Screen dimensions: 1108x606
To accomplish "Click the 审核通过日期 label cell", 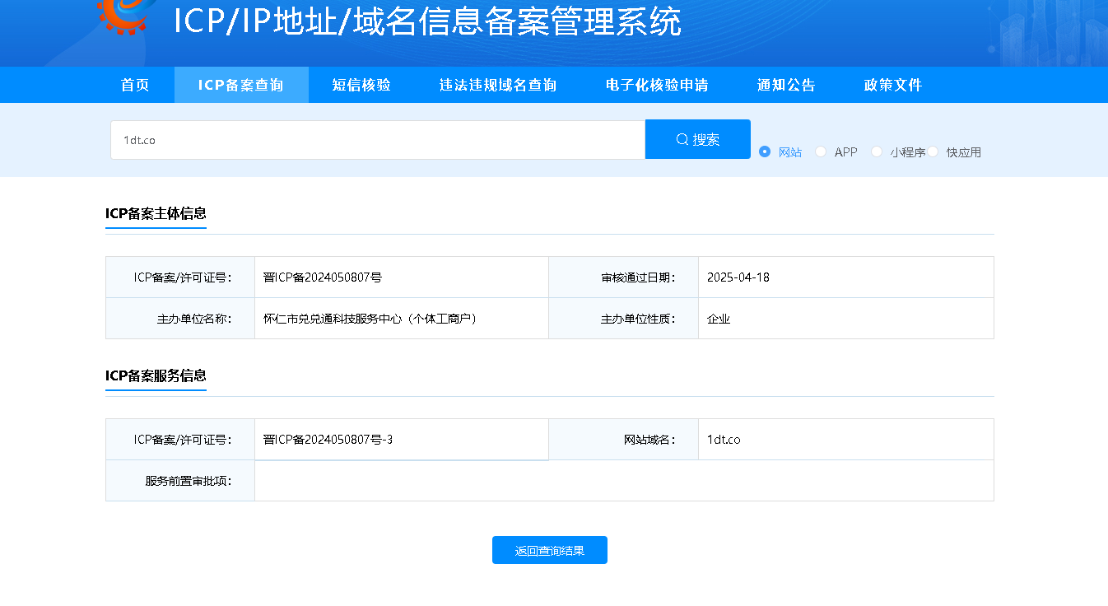I will coord(623,277).
